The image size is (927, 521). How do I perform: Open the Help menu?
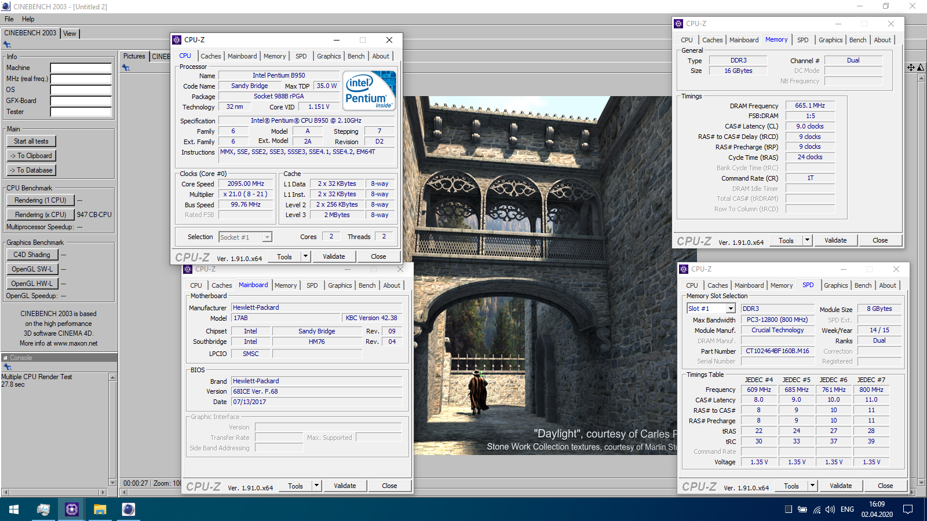tap(28, 19)
